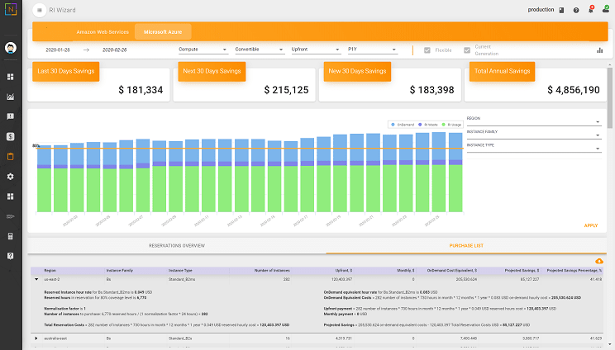Click the hamburger menu beside RI Wizard

tap(41, 10)
